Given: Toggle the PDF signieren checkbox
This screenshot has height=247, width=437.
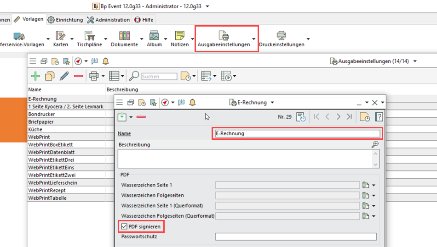Looking at the screenshot, I should coord(124,226).
